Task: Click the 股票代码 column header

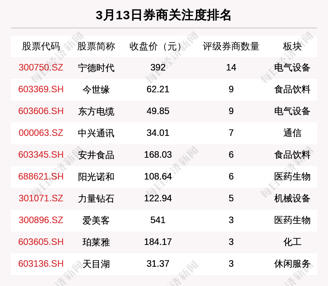Action: pyautogui.click(x=41, y=47)
